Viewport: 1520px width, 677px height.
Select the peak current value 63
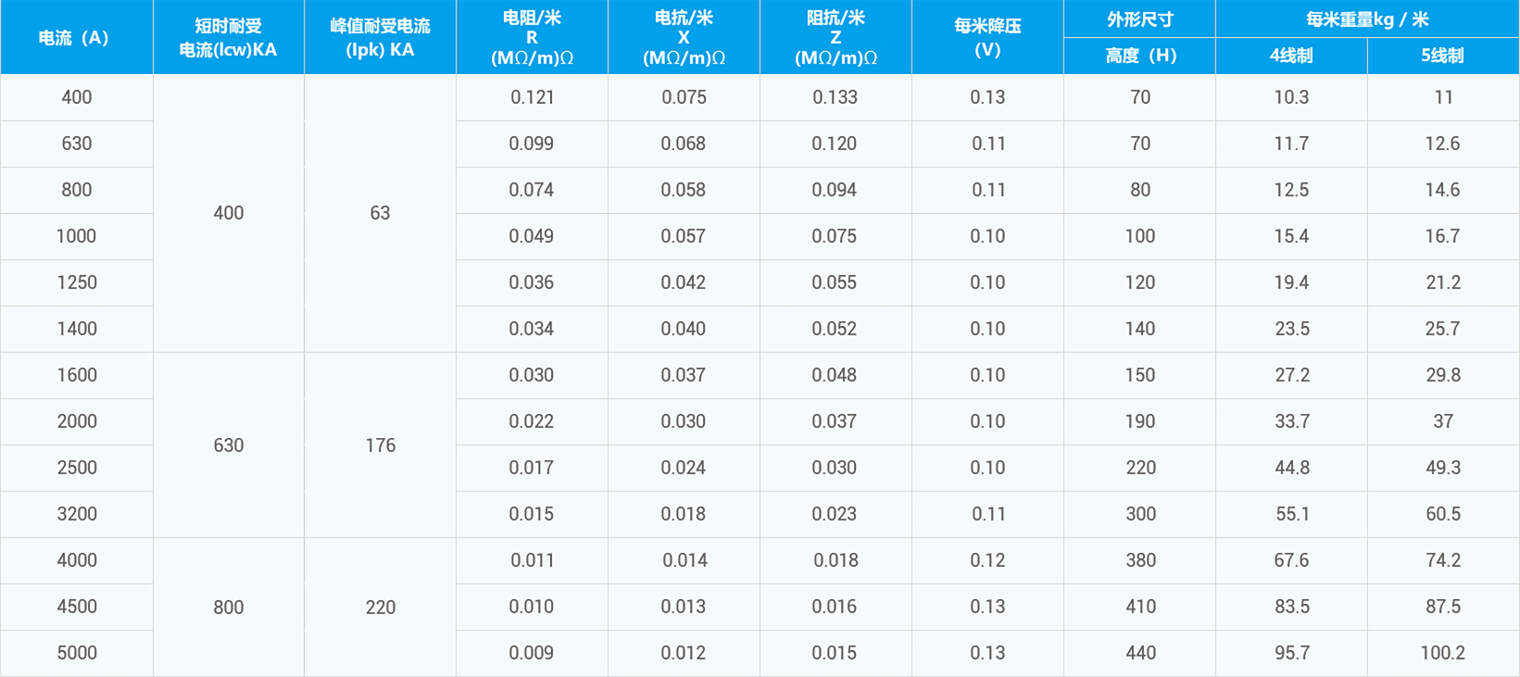point(380,213)
